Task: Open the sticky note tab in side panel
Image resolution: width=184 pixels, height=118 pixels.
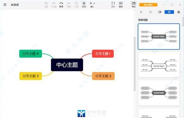Action: [160, 12]
